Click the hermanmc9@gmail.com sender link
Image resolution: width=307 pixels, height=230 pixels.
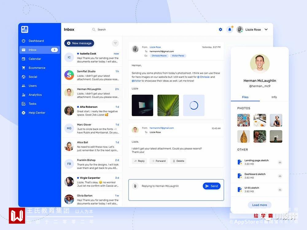pyautogui.click(x=162, y=128)
